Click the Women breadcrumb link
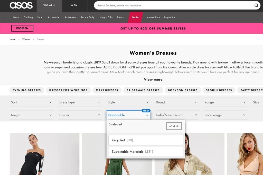 tap(26, 40)
